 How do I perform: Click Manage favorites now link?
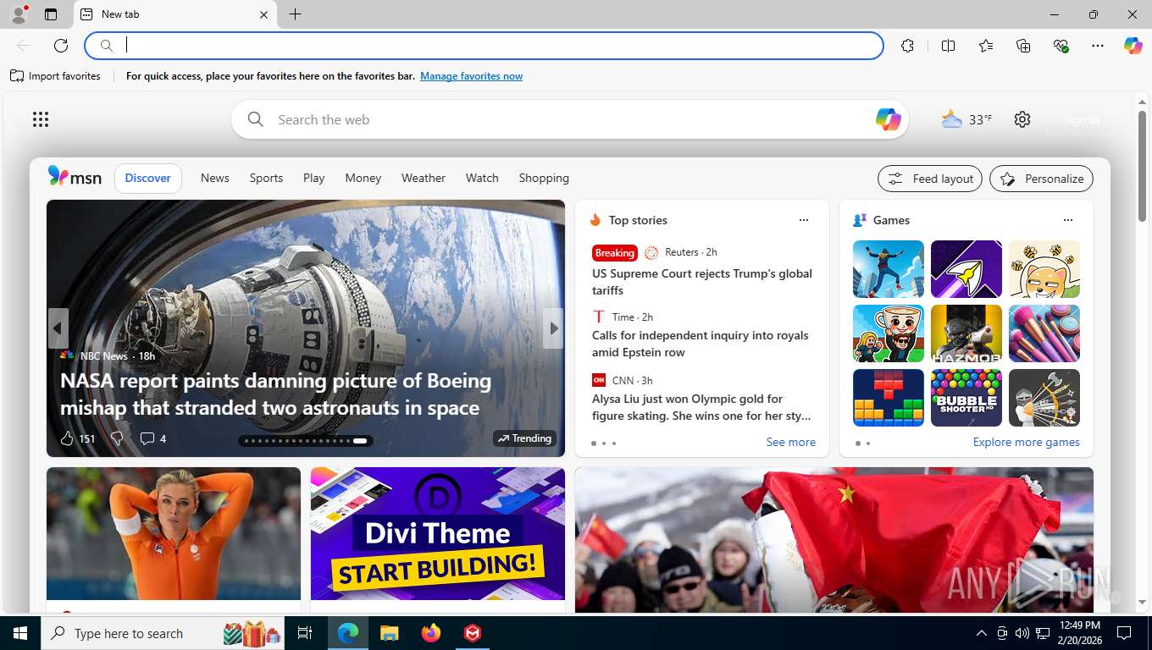point(471,76)
